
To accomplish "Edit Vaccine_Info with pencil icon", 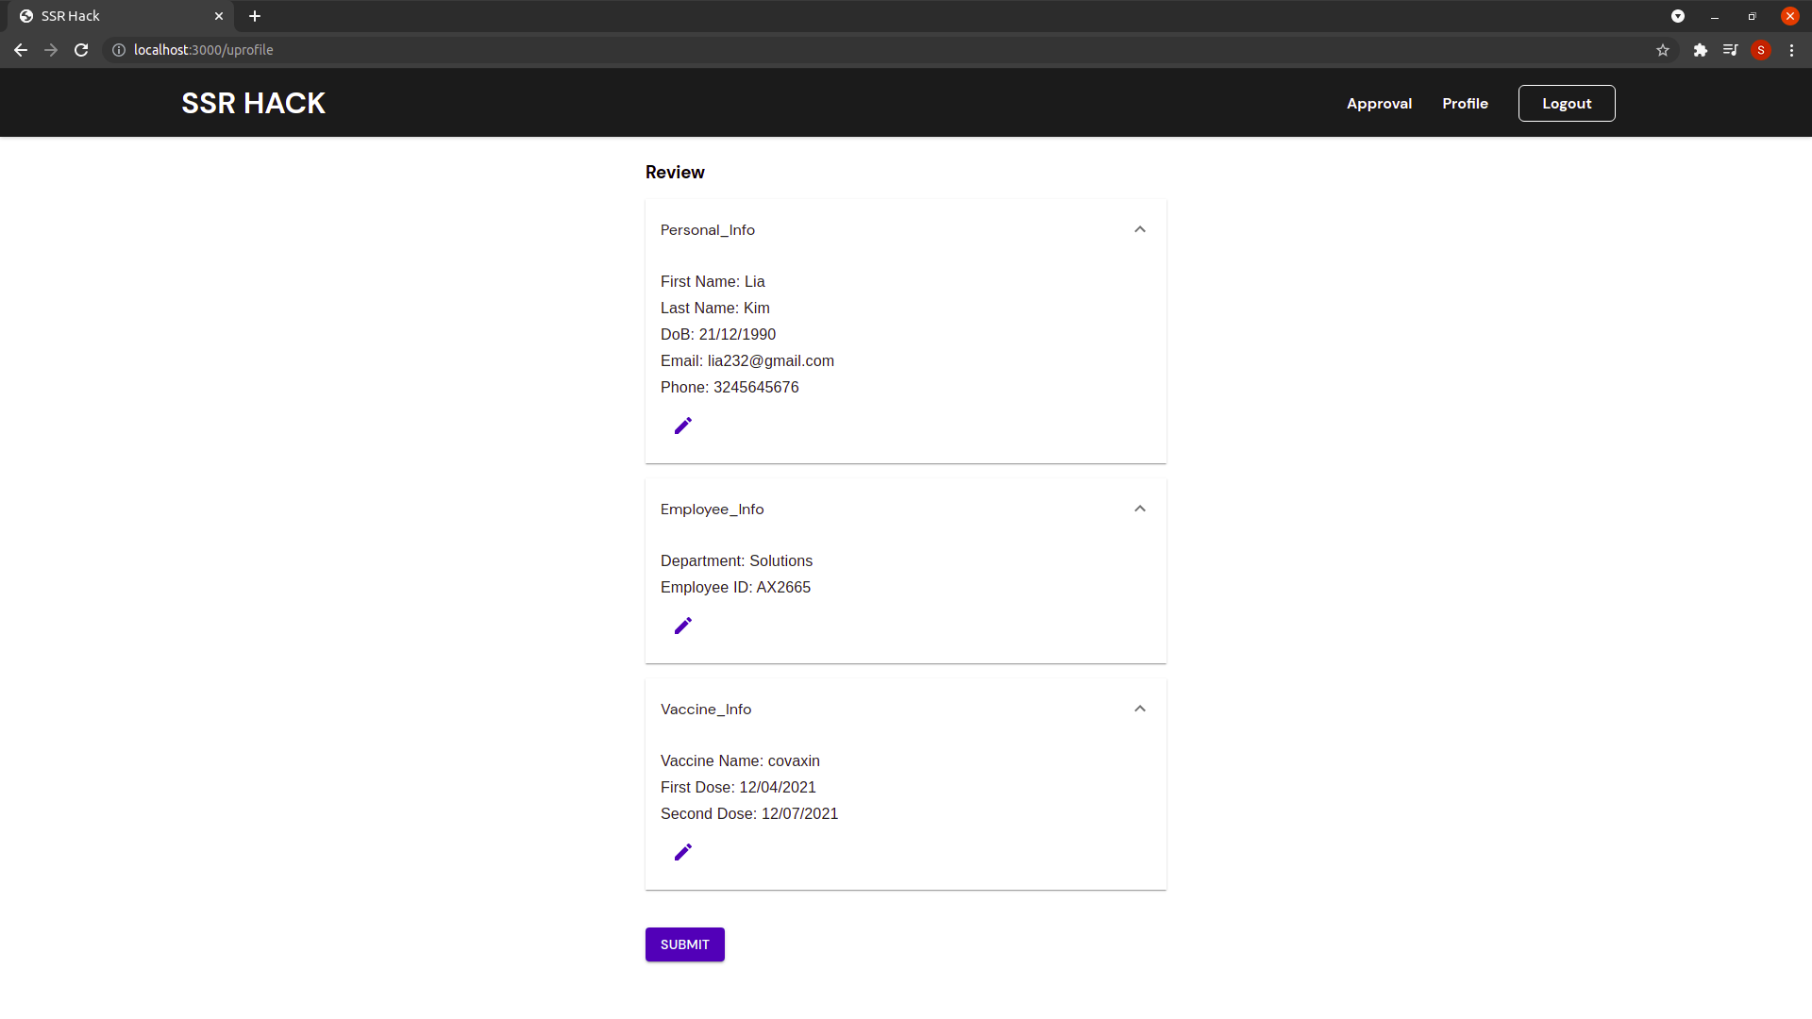I will click(x=683, y=852).
